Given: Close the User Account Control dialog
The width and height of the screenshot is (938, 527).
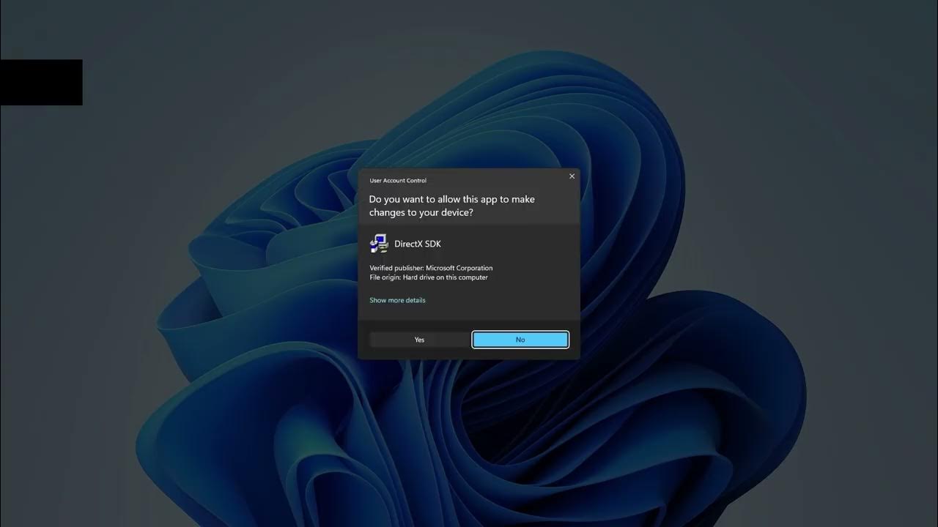Looking at the screenshot, I should click(x=572, y=176).
